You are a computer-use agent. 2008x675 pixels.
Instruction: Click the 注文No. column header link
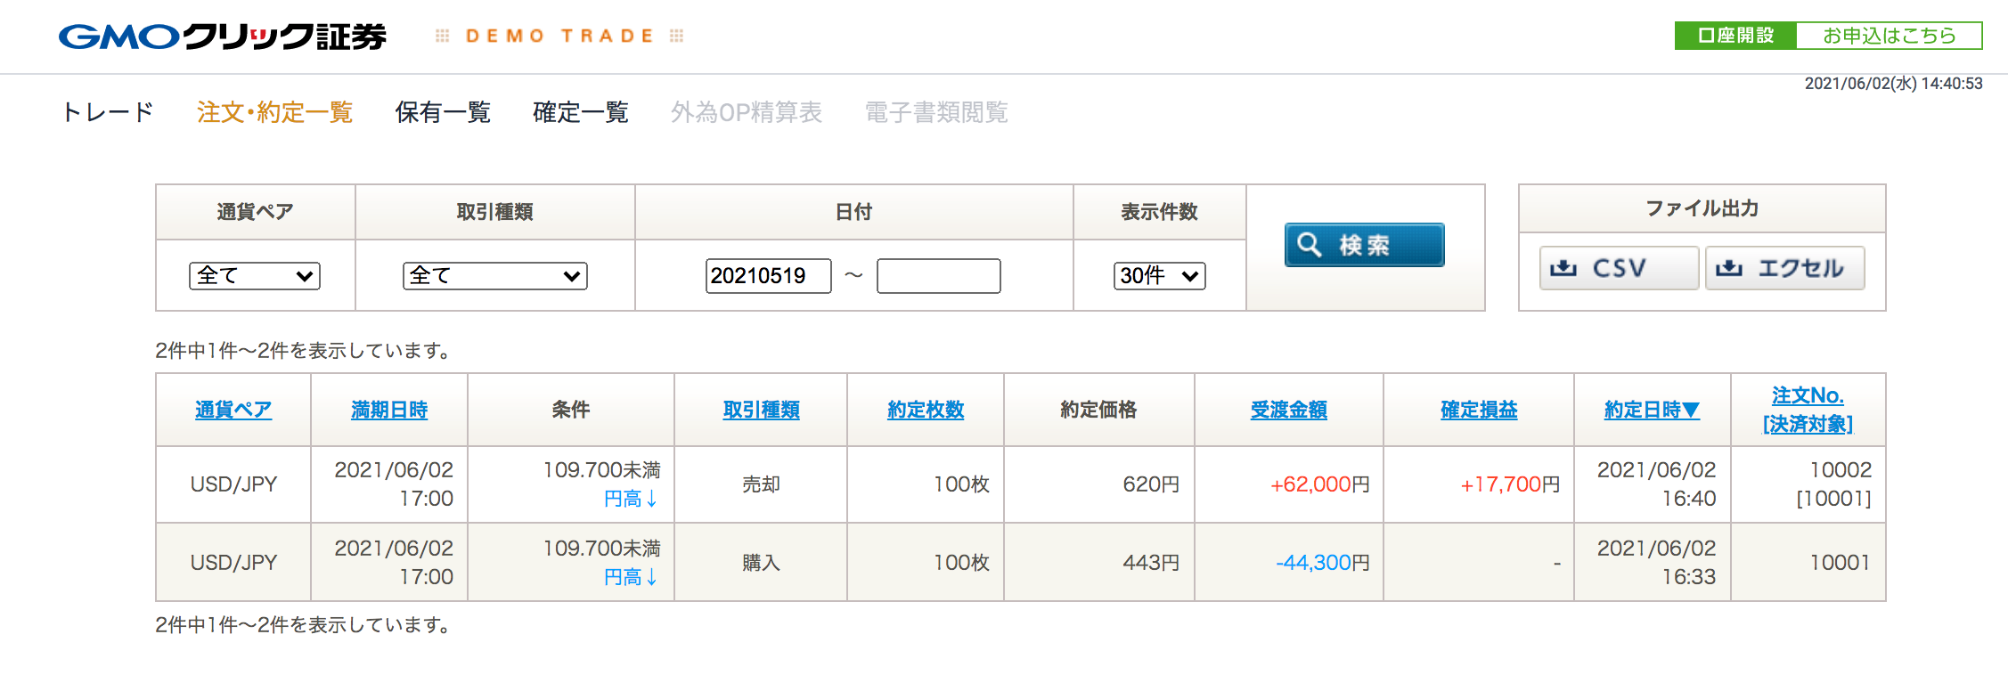click(x=1808, y=395)
